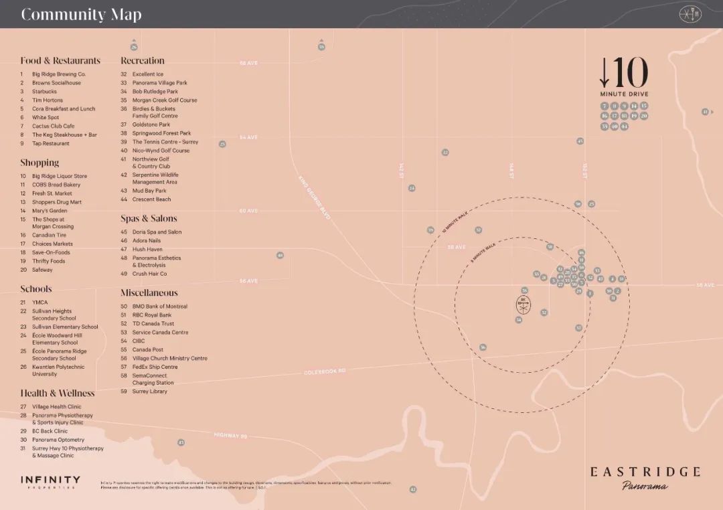Click the round emblem in the header bar
Image resolution: width=723 pixels, height=510 pixels.
click(x=690, y=14)
